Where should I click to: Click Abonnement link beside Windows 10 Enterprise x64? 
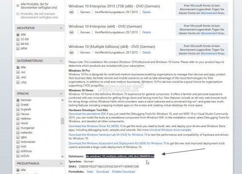point(209,33)
